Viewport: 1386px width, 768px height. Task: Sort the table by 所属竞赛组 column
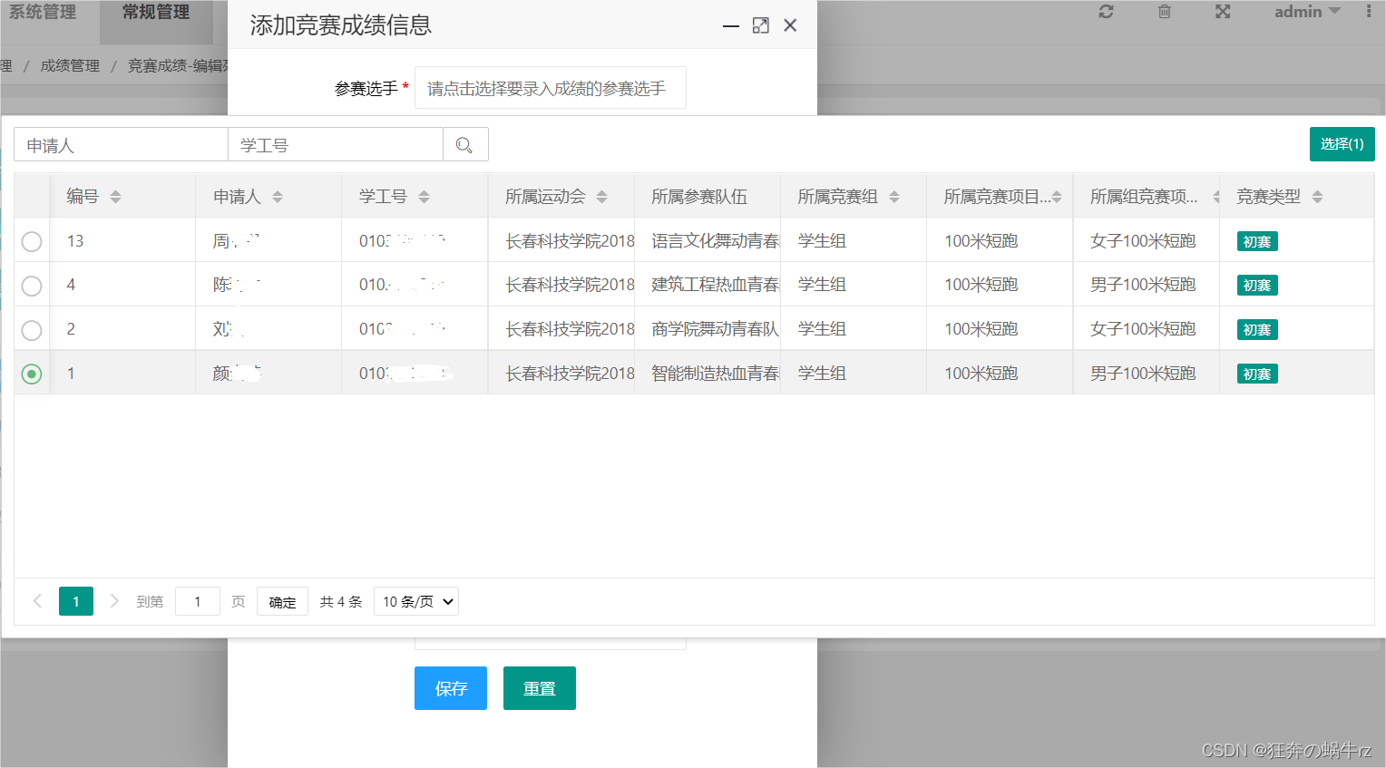point(894,197)
